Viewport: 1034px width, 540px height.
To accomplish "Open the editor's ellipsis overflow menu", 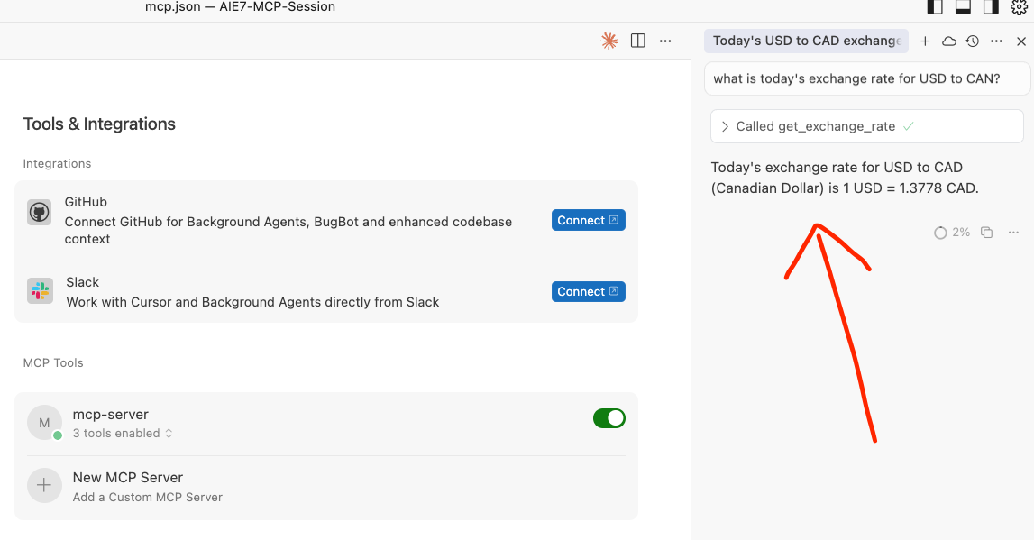I will point(665,41).
